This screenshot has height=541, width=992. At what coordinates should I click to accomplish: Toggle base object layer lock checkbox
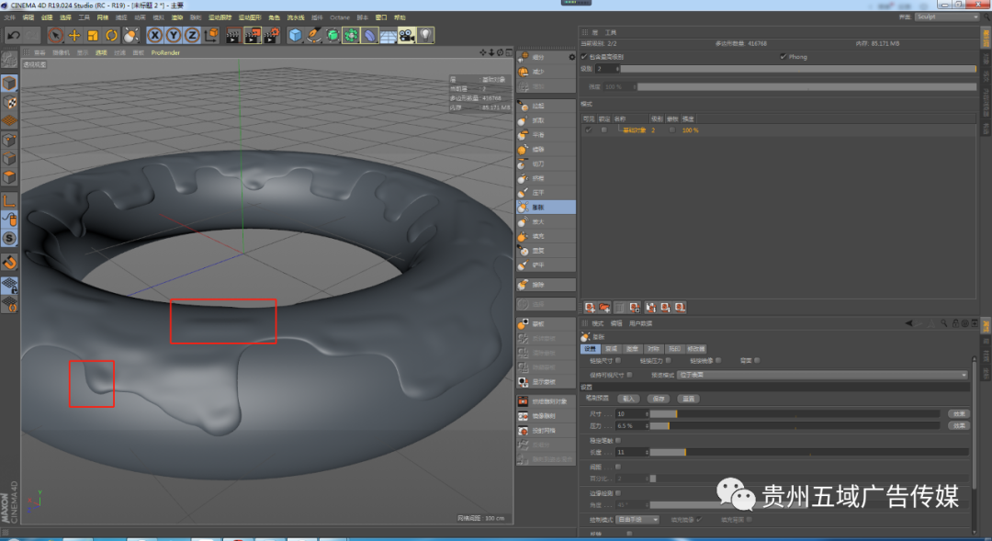[603, 130]
